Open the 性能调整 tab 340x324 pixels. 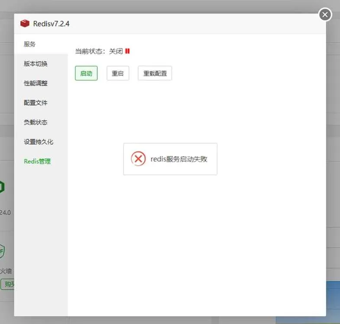pos(41,83)
